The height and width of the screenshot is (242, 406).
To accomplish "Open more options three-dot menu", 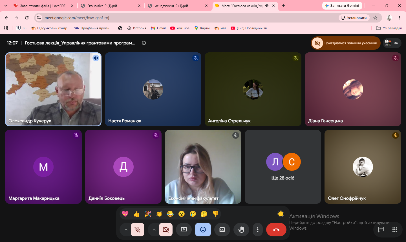I will (x=258, y=230).
